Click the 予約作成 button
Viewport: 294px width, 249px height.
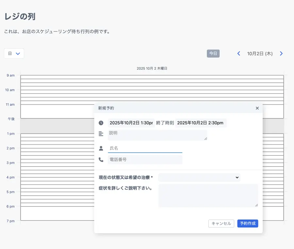pos(248,223)
